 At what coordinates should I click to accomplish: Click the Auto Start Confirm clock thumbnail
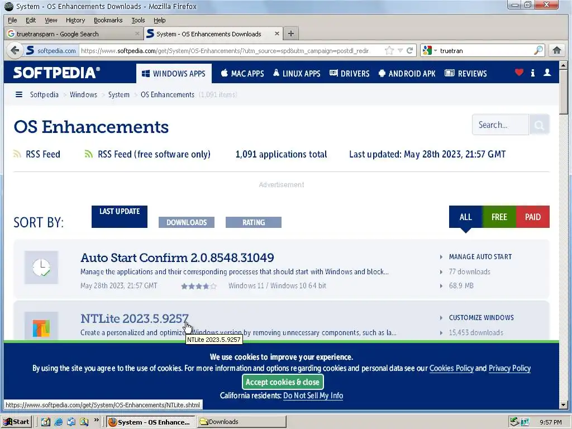coord(41,268)
